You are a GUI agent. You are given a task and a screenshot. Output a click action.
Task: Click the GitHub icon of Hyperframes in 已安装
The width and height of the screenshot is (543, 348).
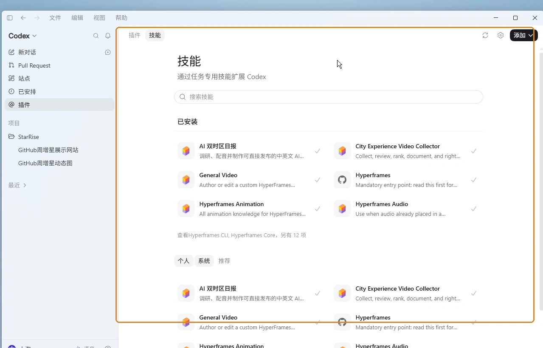342,180
